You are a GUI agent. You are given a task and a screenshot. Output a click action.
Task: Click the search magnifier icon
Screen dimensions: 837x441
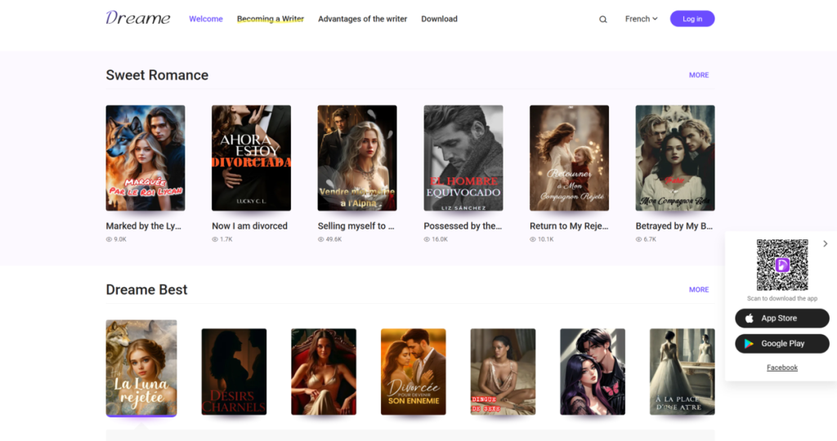603,20
